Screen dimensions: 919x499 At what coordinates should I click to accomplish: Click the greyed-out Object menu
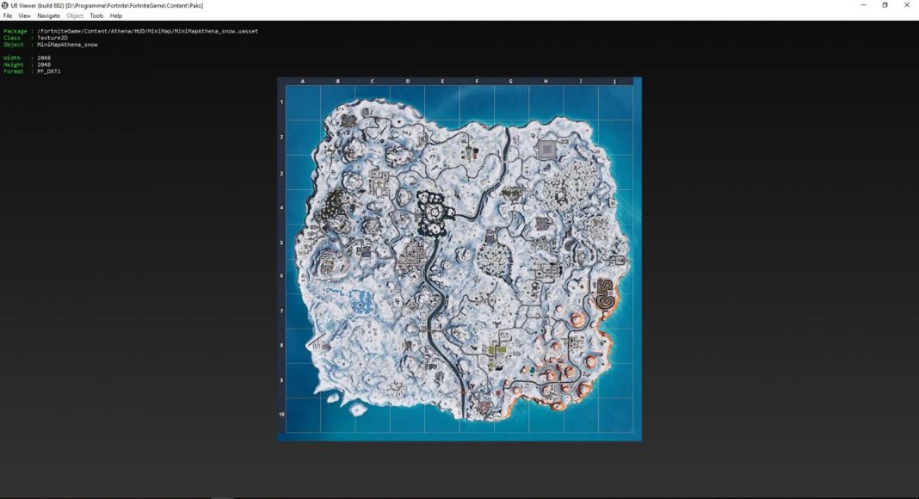(x=75, y=15)
